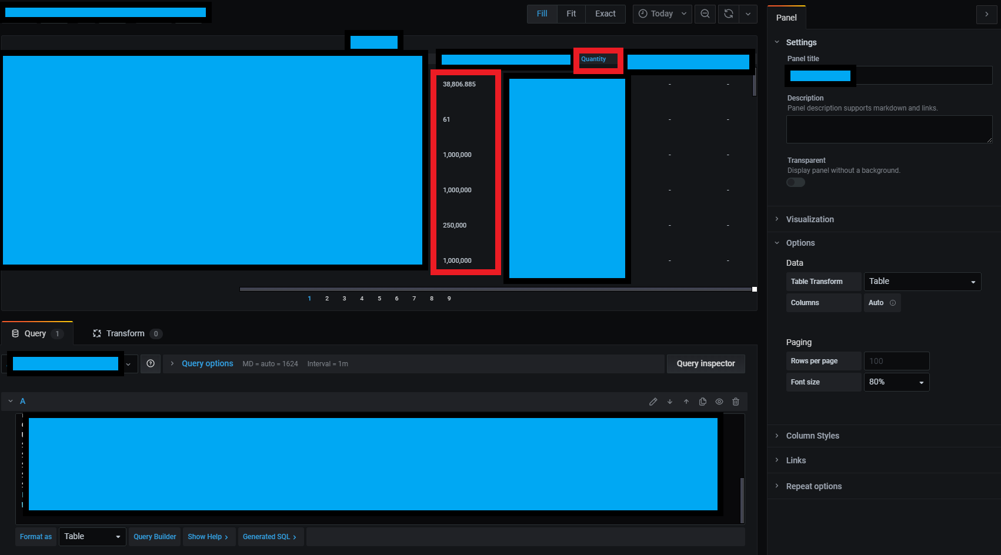Viewport: 1001px width, 555px height.
Task: Delete query A with the trash icon
Action: tap(735, 402)
